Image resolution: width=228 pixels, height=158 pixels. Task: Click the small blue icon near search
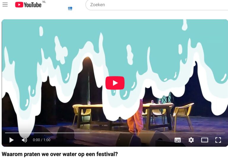(x=70, y=9)
